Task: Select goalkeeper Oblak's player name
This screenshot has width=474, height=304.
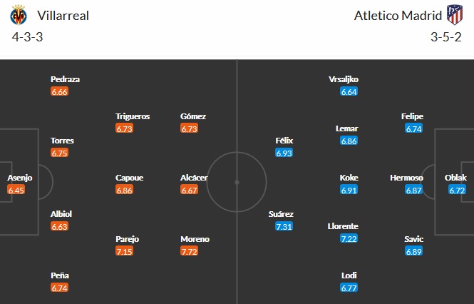Action: [x=457, y=178]
